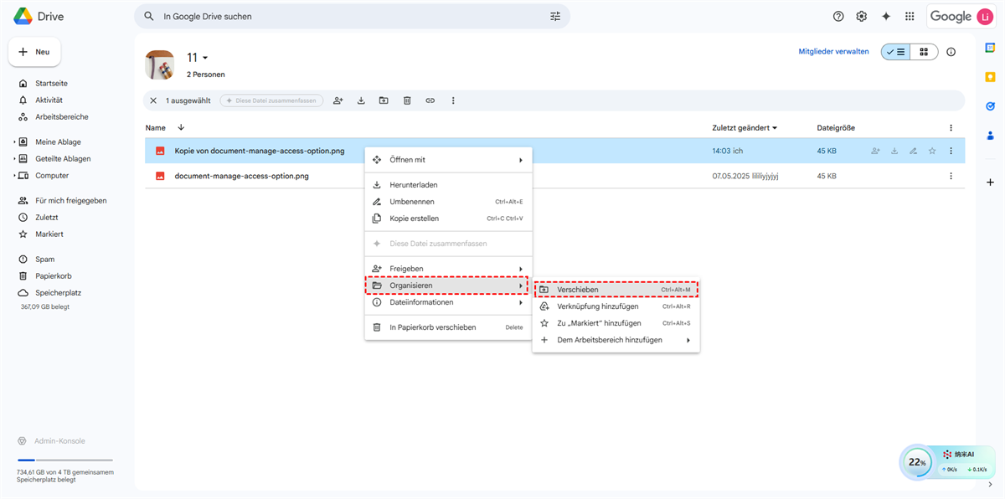This screenshot has height=499, width=1005.
Task: Open column options three-dot icon in header
Action: 951,128
